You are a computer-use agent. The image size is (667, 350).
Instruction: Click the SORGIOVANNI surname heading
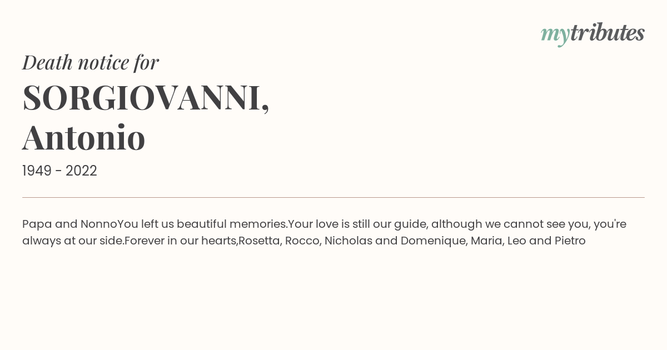146,98
